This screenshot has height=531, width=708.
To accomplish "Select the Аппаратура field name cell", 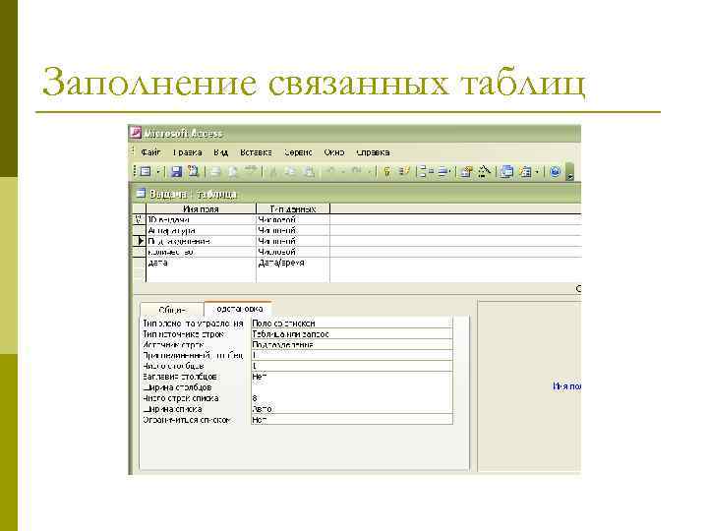I will [x=201, y=230].
